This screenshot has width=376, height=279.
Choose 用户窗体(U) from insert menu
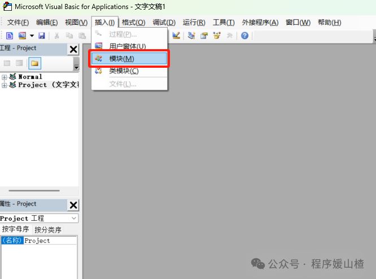coord(129,46)
